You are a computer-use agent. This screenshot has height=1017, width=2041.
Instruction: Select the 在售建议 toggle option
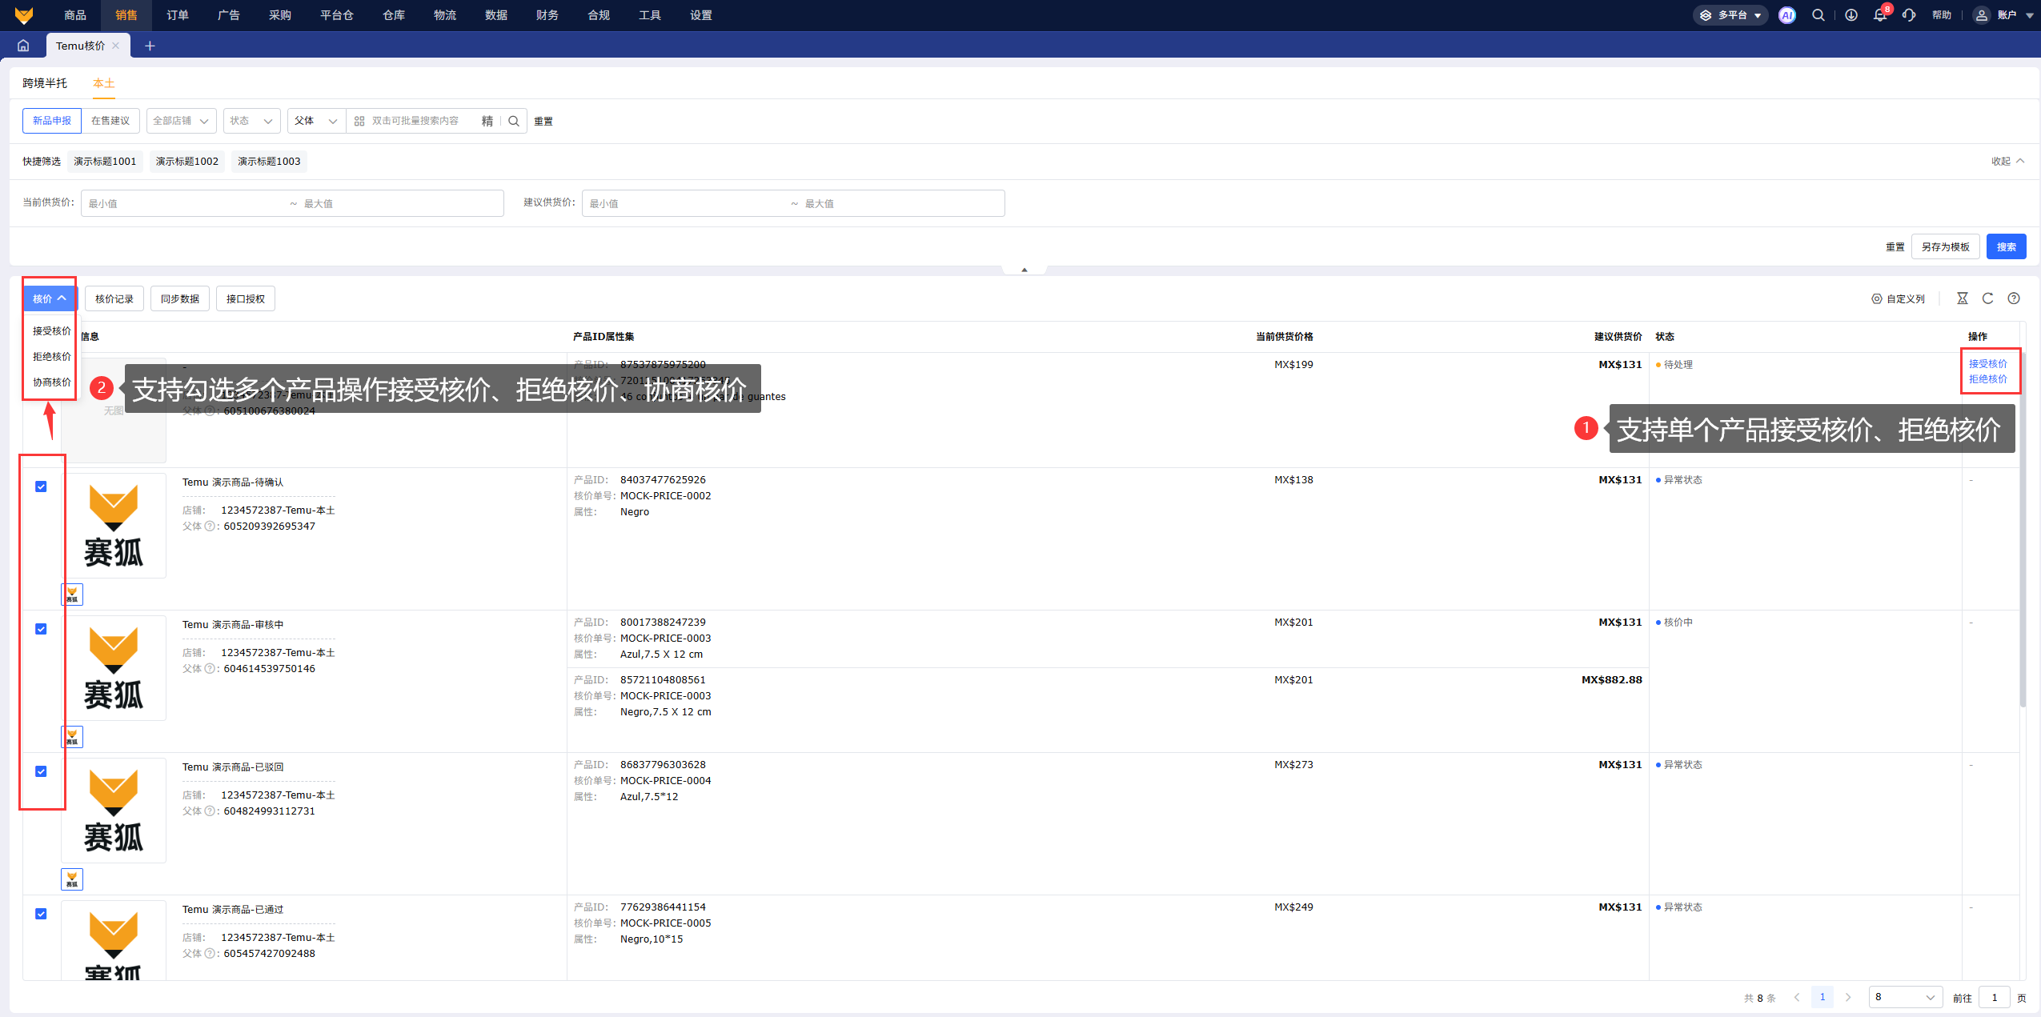[110, 121]
